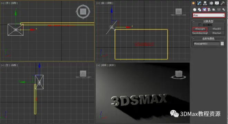Open the [+] menu of Front viewport

coord(98,3)
